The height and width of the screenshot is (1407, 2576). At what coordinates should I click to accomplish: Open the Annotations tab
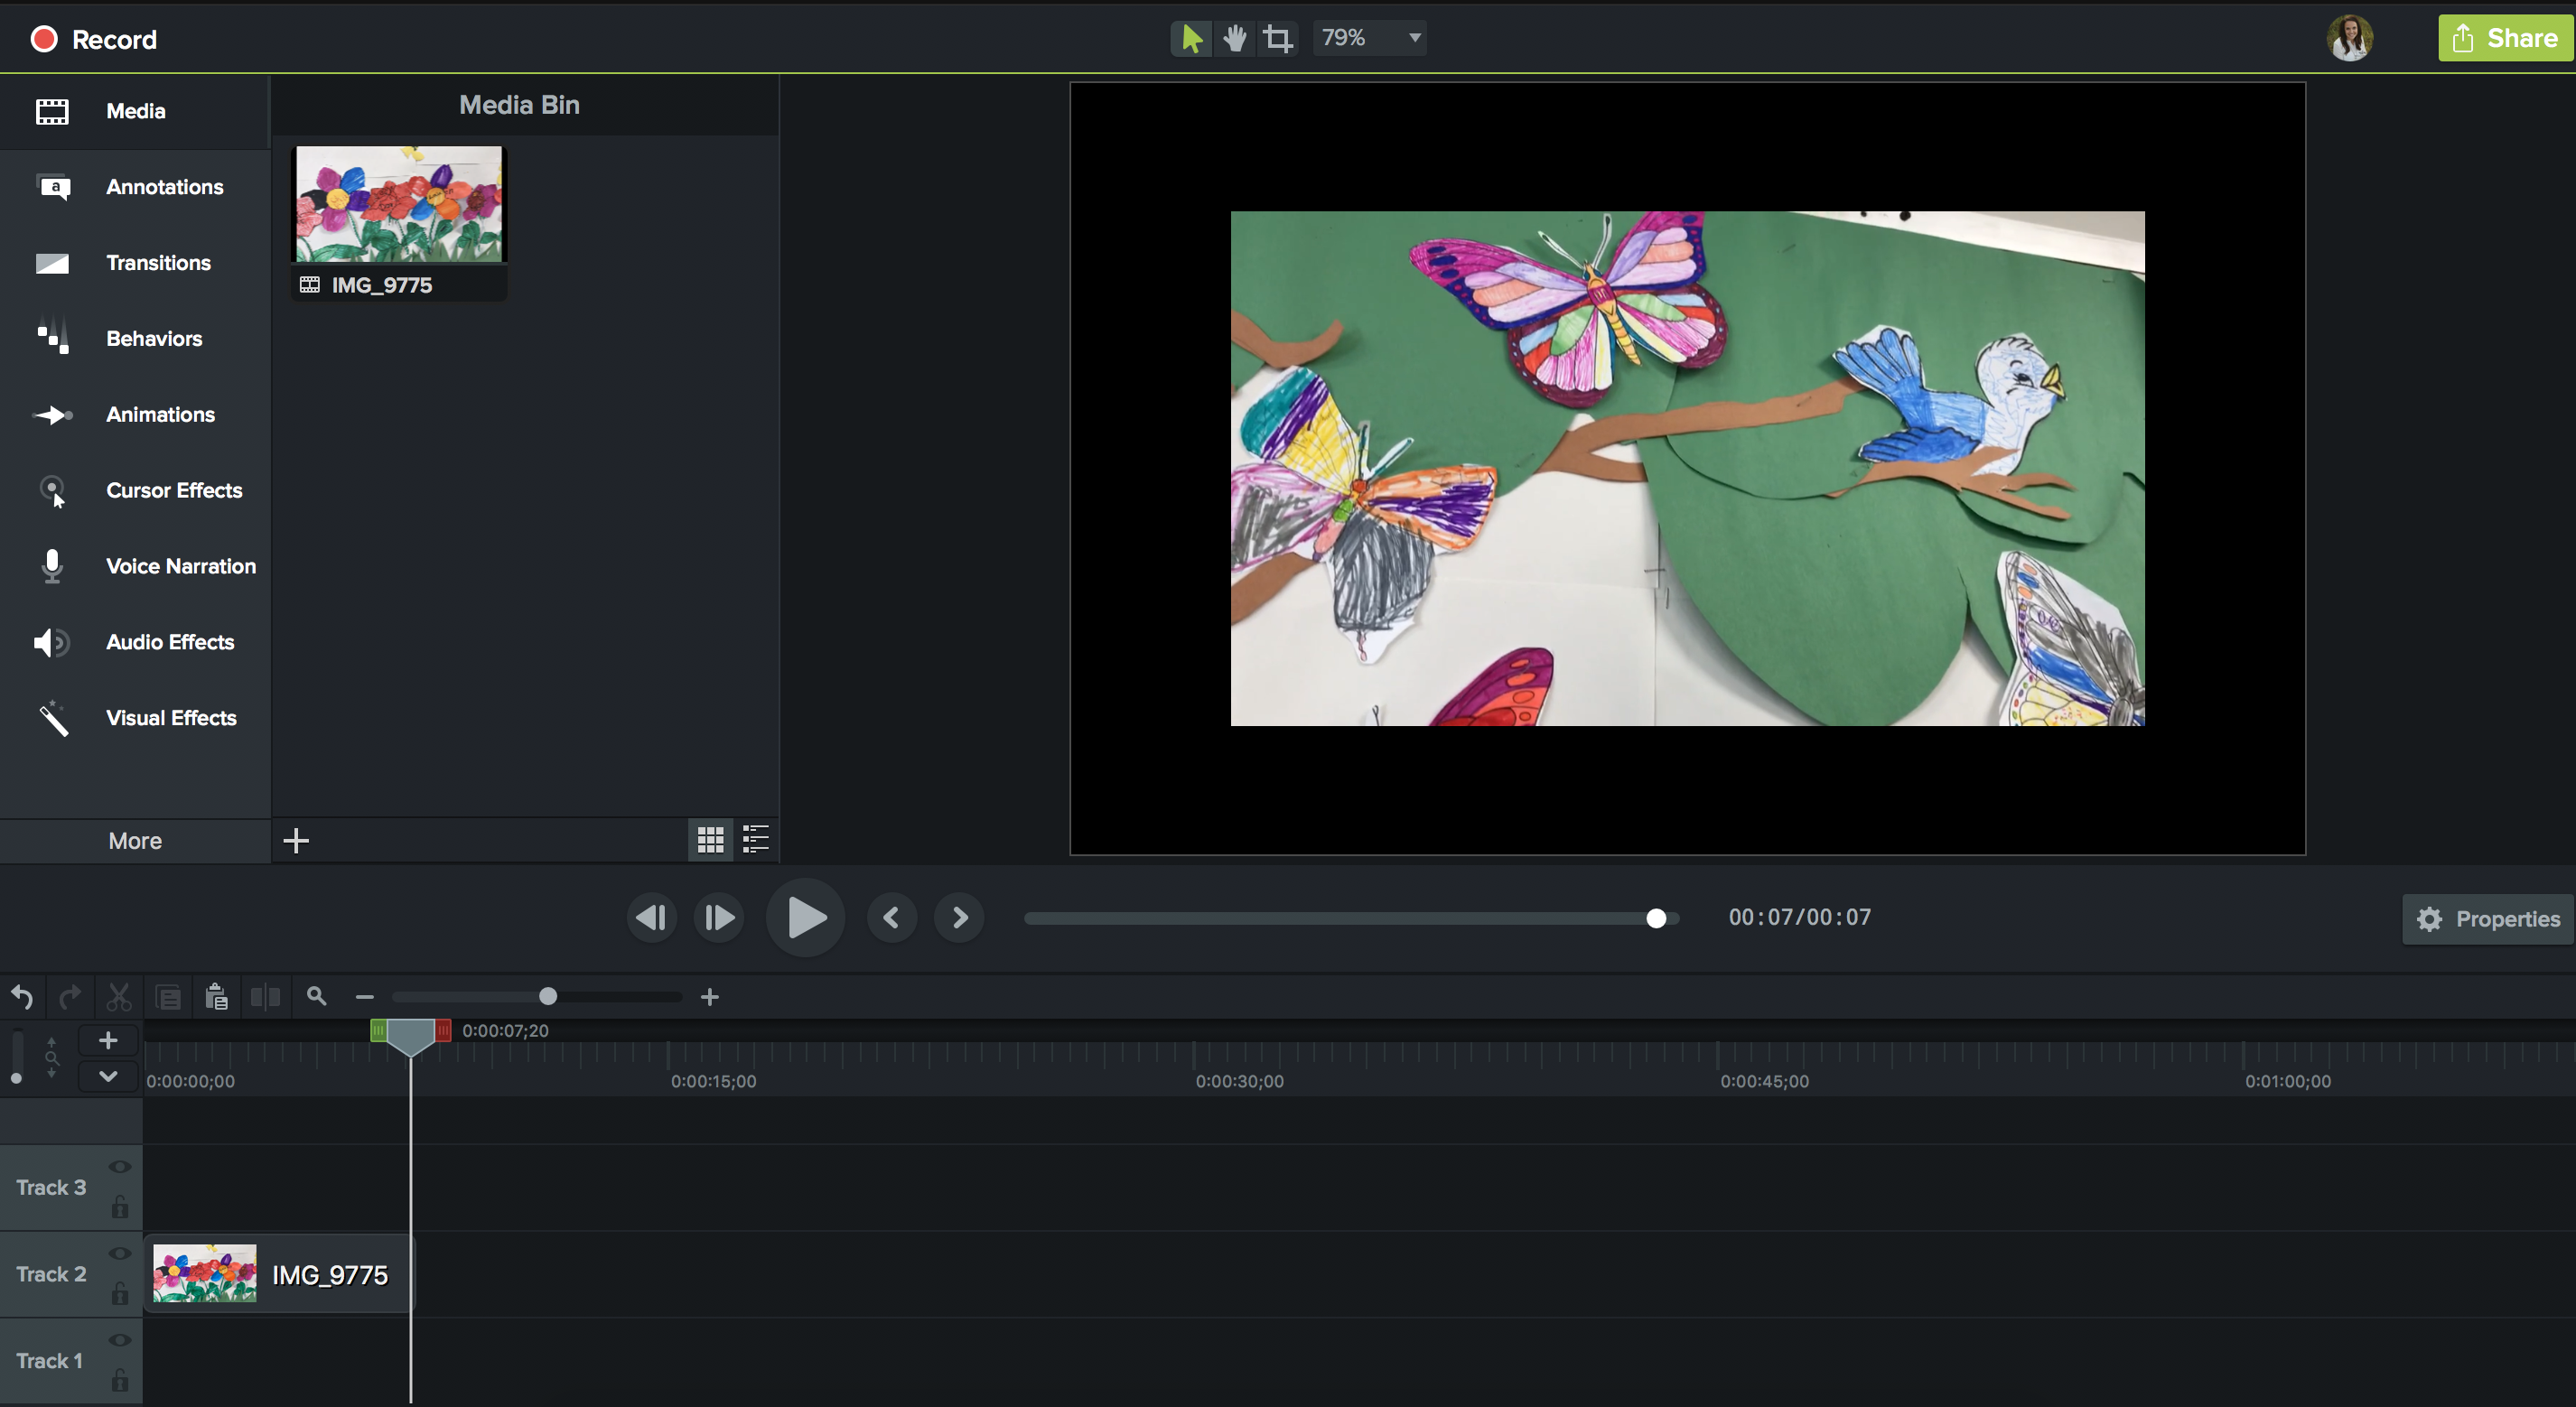(x=134, y=187)
